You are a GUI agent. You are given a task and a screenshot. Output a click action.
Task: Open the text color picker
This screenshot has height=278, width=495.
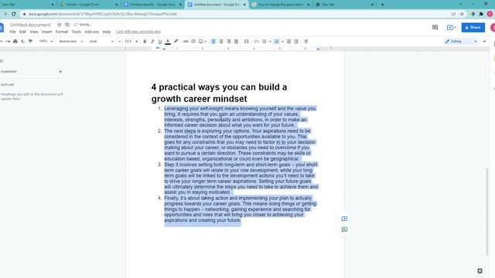168,41
